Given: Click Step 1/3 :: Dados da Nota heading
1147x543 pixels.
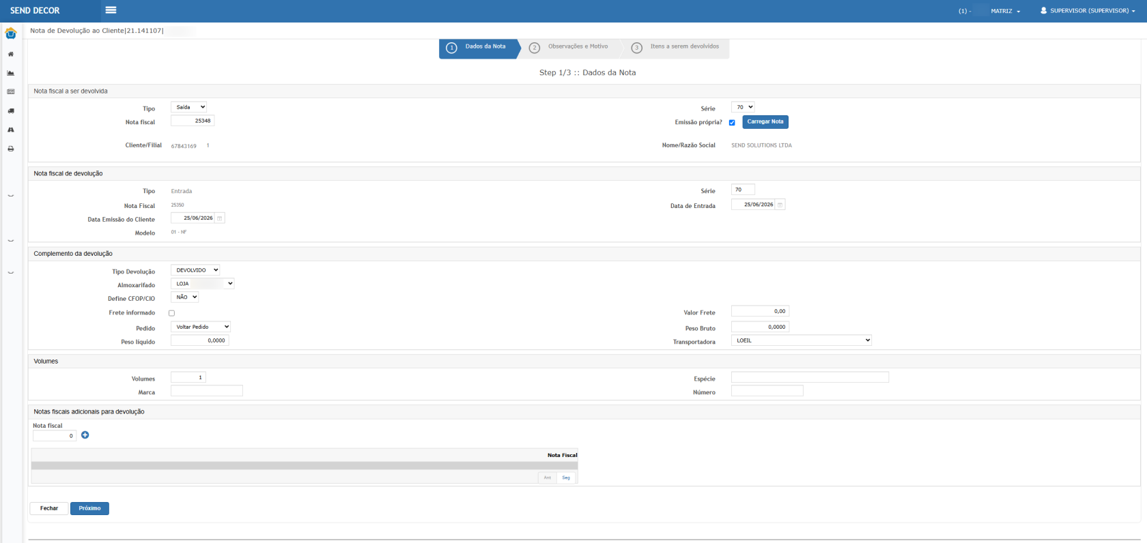Looking at the screenshot, I should tap(587, 72).
